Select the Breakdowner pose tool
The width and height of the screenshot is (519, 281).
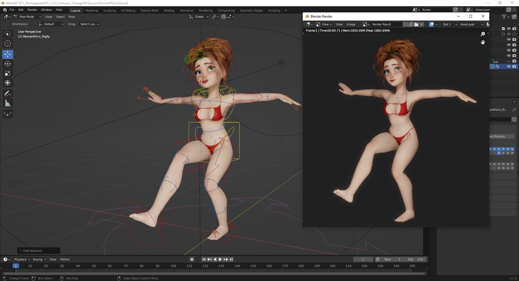pos(8,114)
